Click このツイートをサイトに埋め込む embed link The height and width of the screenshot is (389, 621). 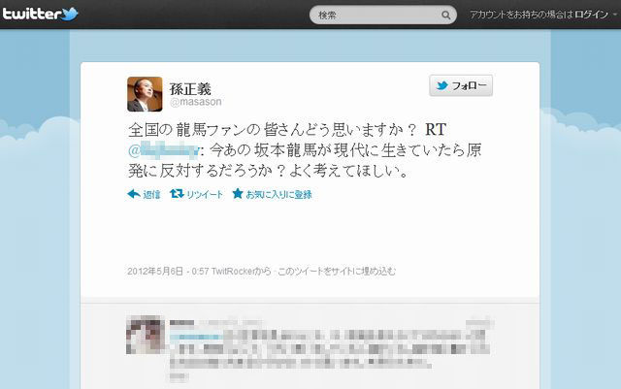[337, 272]
